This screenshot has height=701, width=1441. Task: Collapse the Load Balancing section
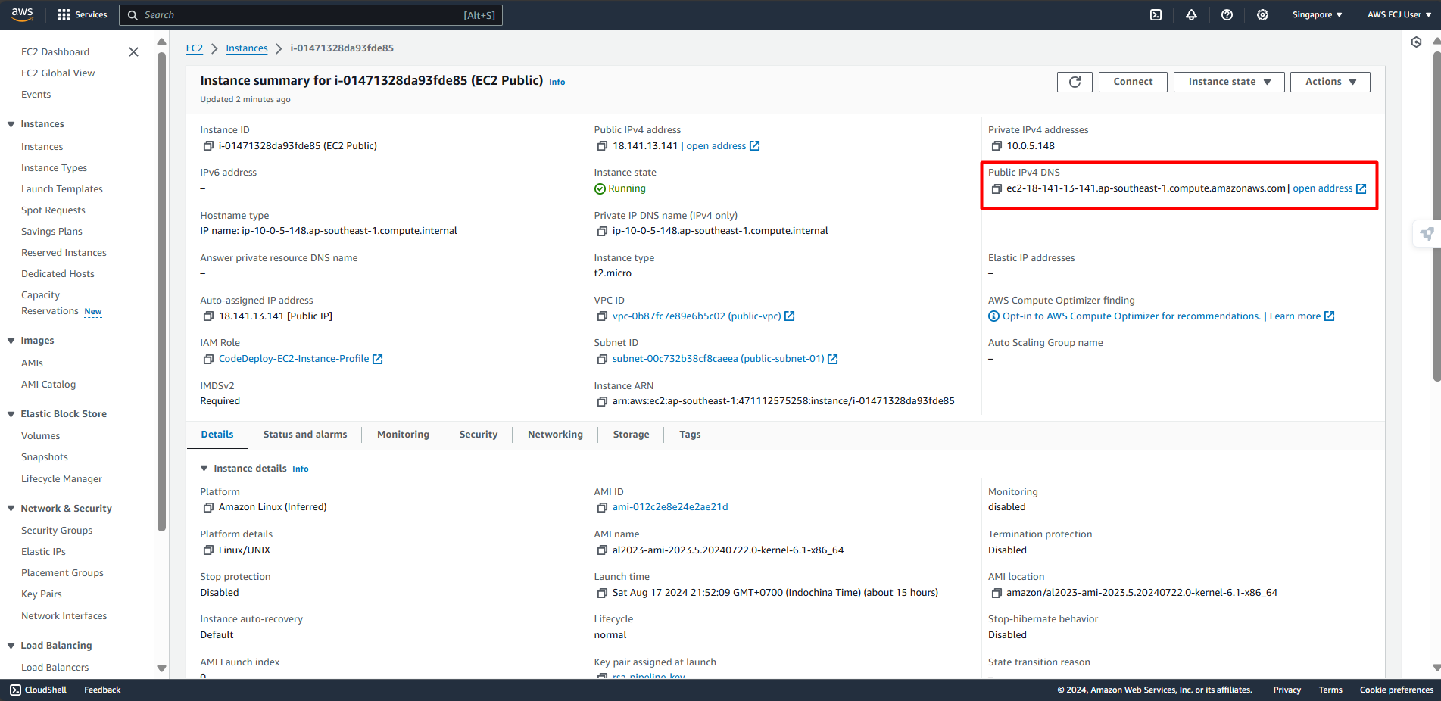[x=11, y=646]
